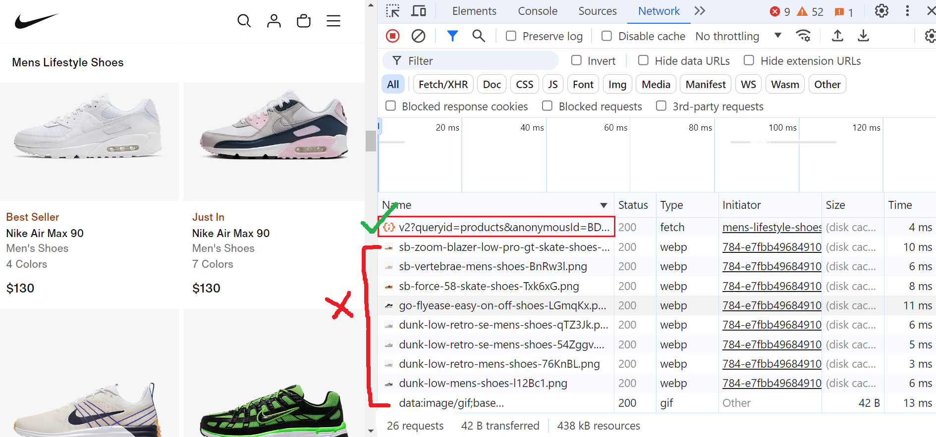Filter requests by CSS
Screen dimensions: 936x437
click(525, 84)
